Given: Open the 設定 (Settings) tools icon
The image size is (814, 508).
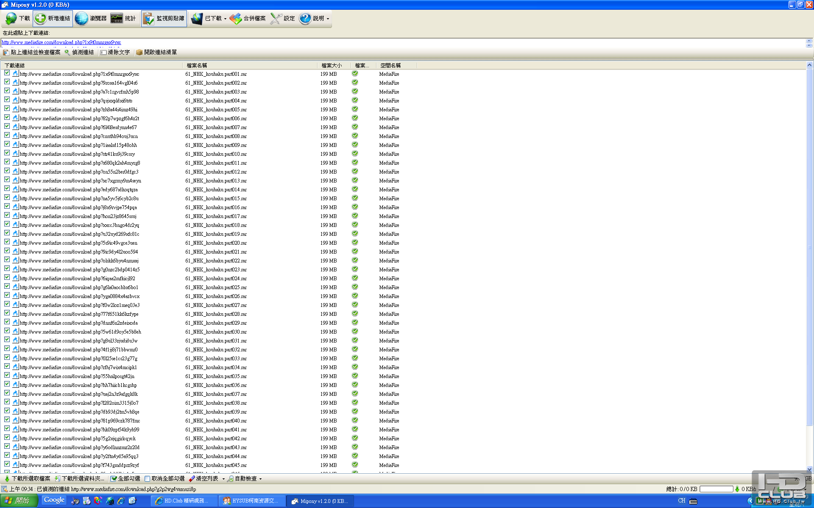Looking at the screenshot, I should pos(276,19).
